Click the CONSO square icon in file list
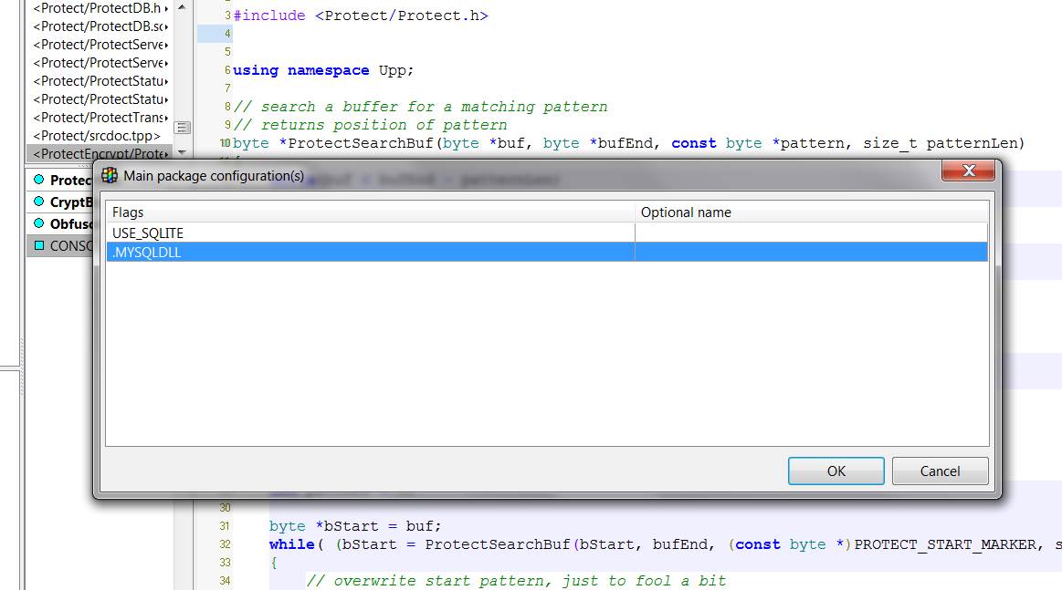The width and height of the screenshot is (1062, 590). pos(38,246)
